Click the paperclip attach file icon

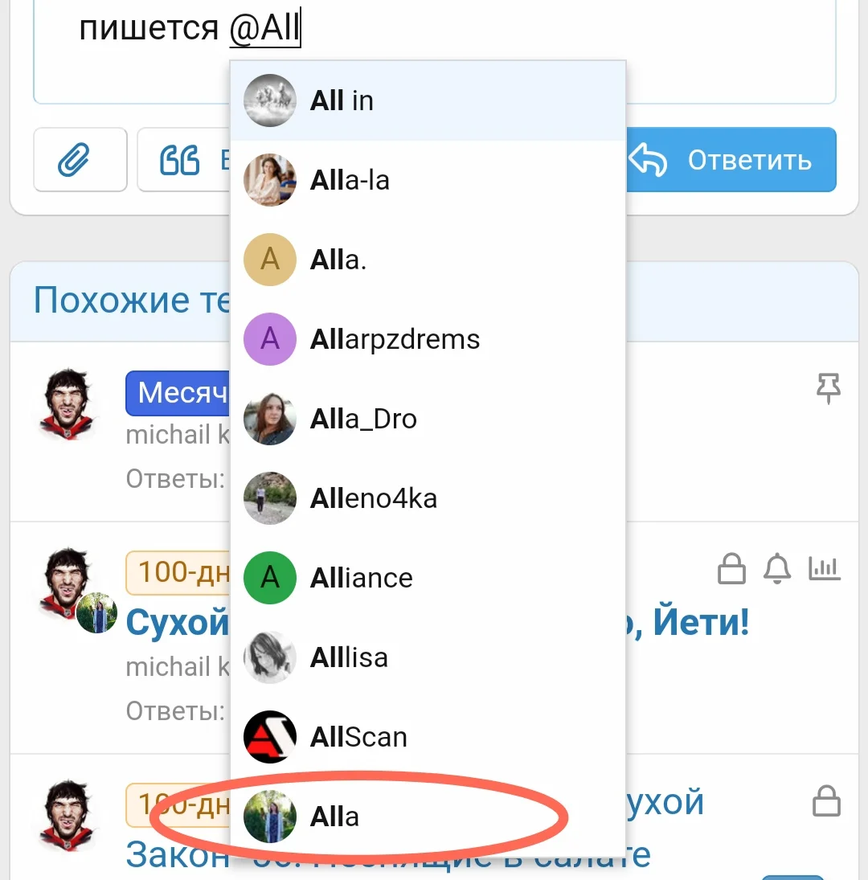pyautogui.click(x=80, y=160)
